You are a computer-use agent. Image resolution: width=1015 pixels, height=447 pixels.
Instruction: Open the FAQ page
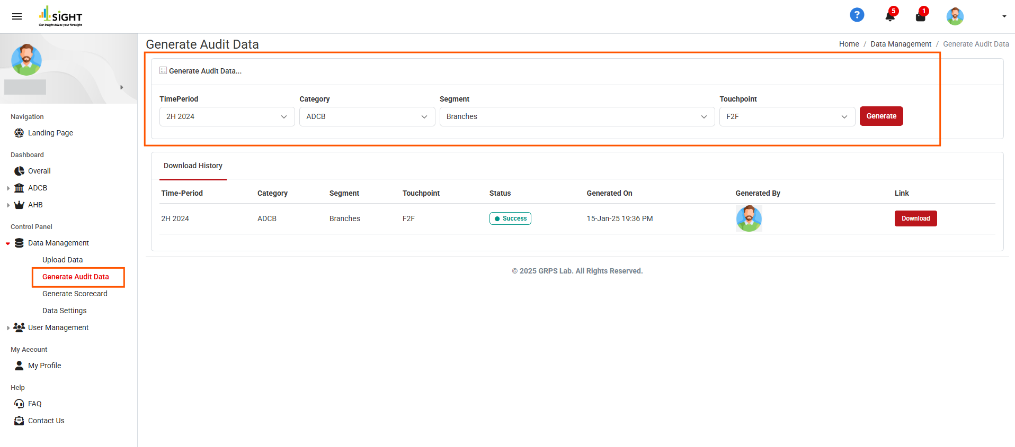[34, 404]
